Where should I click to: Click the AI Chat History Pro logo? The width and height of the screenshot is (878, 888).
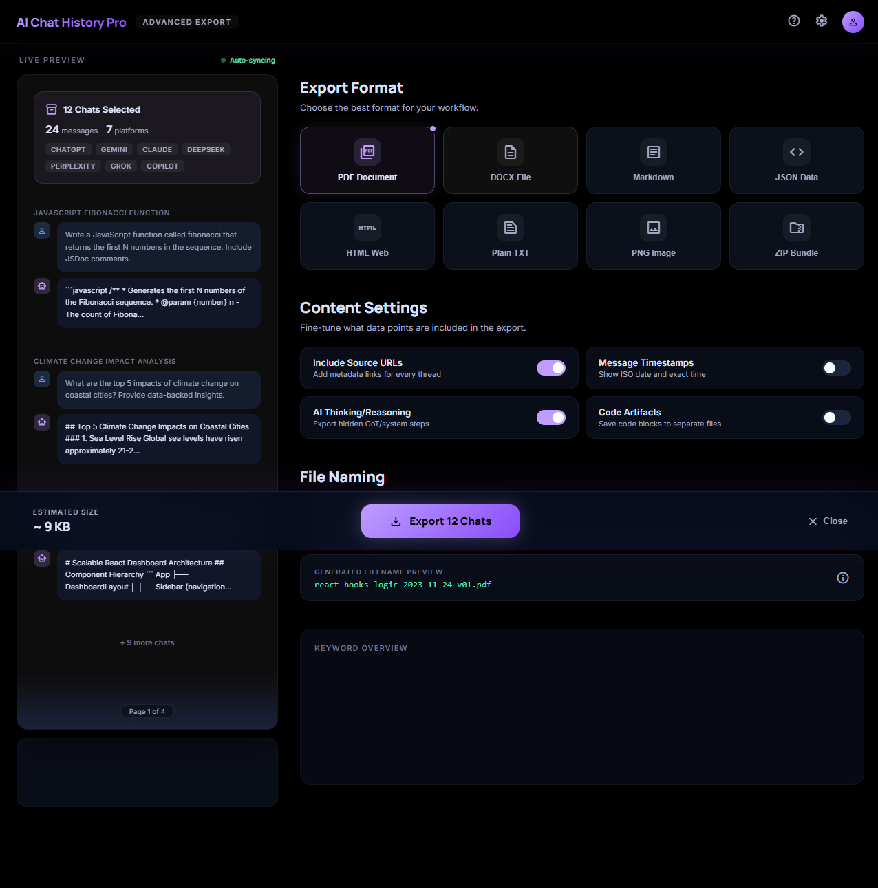(72, 22)
